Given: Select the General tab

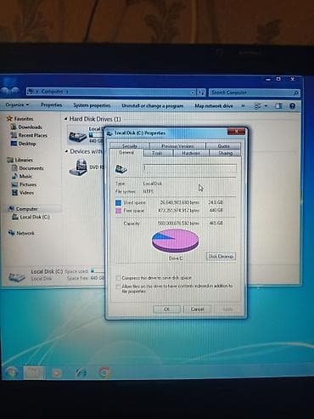Looking at the screenshot, I should click(x=126, y=152).
